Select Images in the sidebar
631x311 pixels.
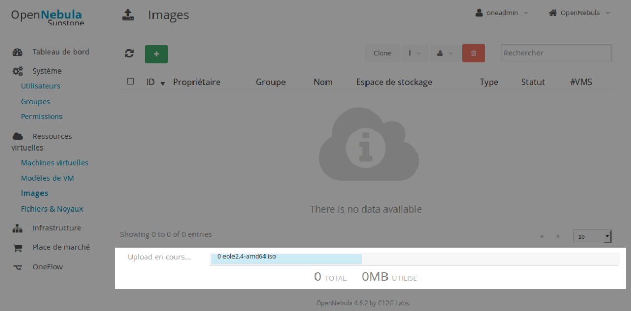point(35,193)
